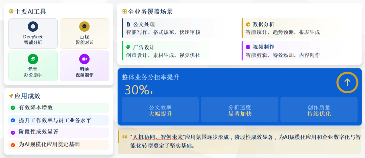Click the purple check beside 阶段性成效显著
The image size is (365, 158).
click(13, 132)
